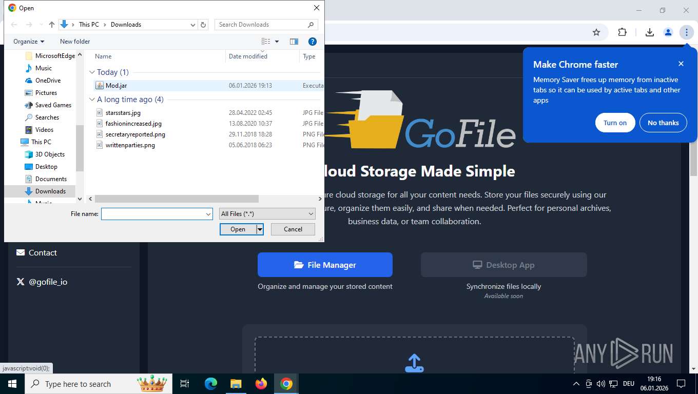Open address bar history dropdown
Image resolution: width=698 pixels, height=394 pixels.
click(x=193, y=25)
